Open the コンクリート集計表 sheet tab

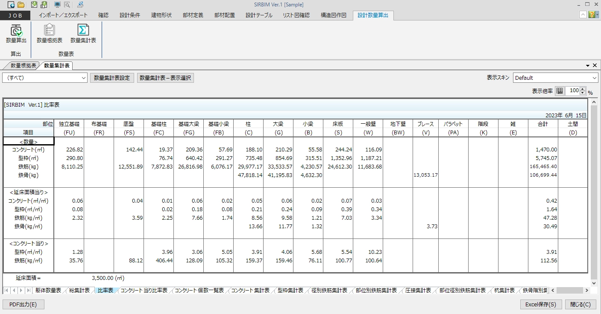pos(250,291)
